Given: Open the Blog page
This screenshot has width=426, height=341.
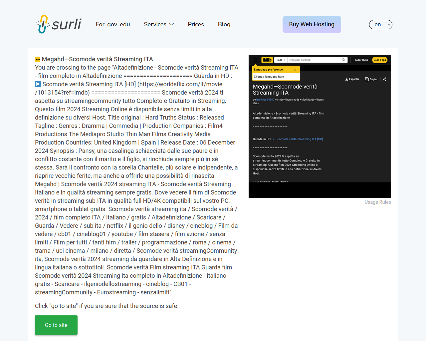Looking at the screenshot, I should 224,24.
